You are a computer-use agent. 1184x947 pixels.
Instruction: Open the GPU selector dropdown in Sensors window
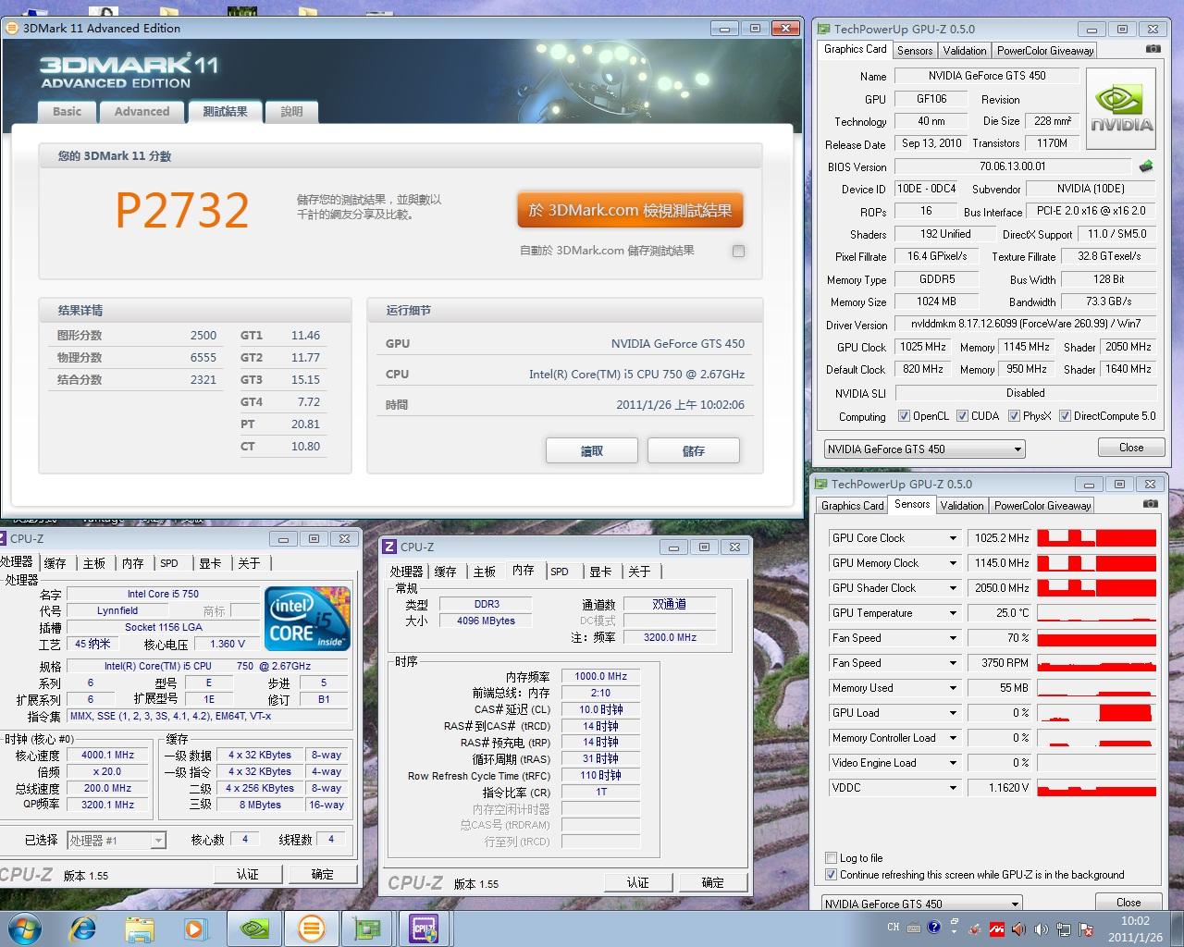(x=922, y=904)
